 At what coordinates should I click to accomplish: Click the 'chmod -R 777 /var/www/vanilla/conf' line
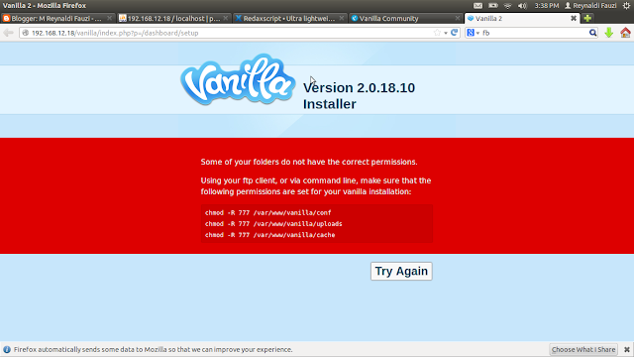pos(267,212)
